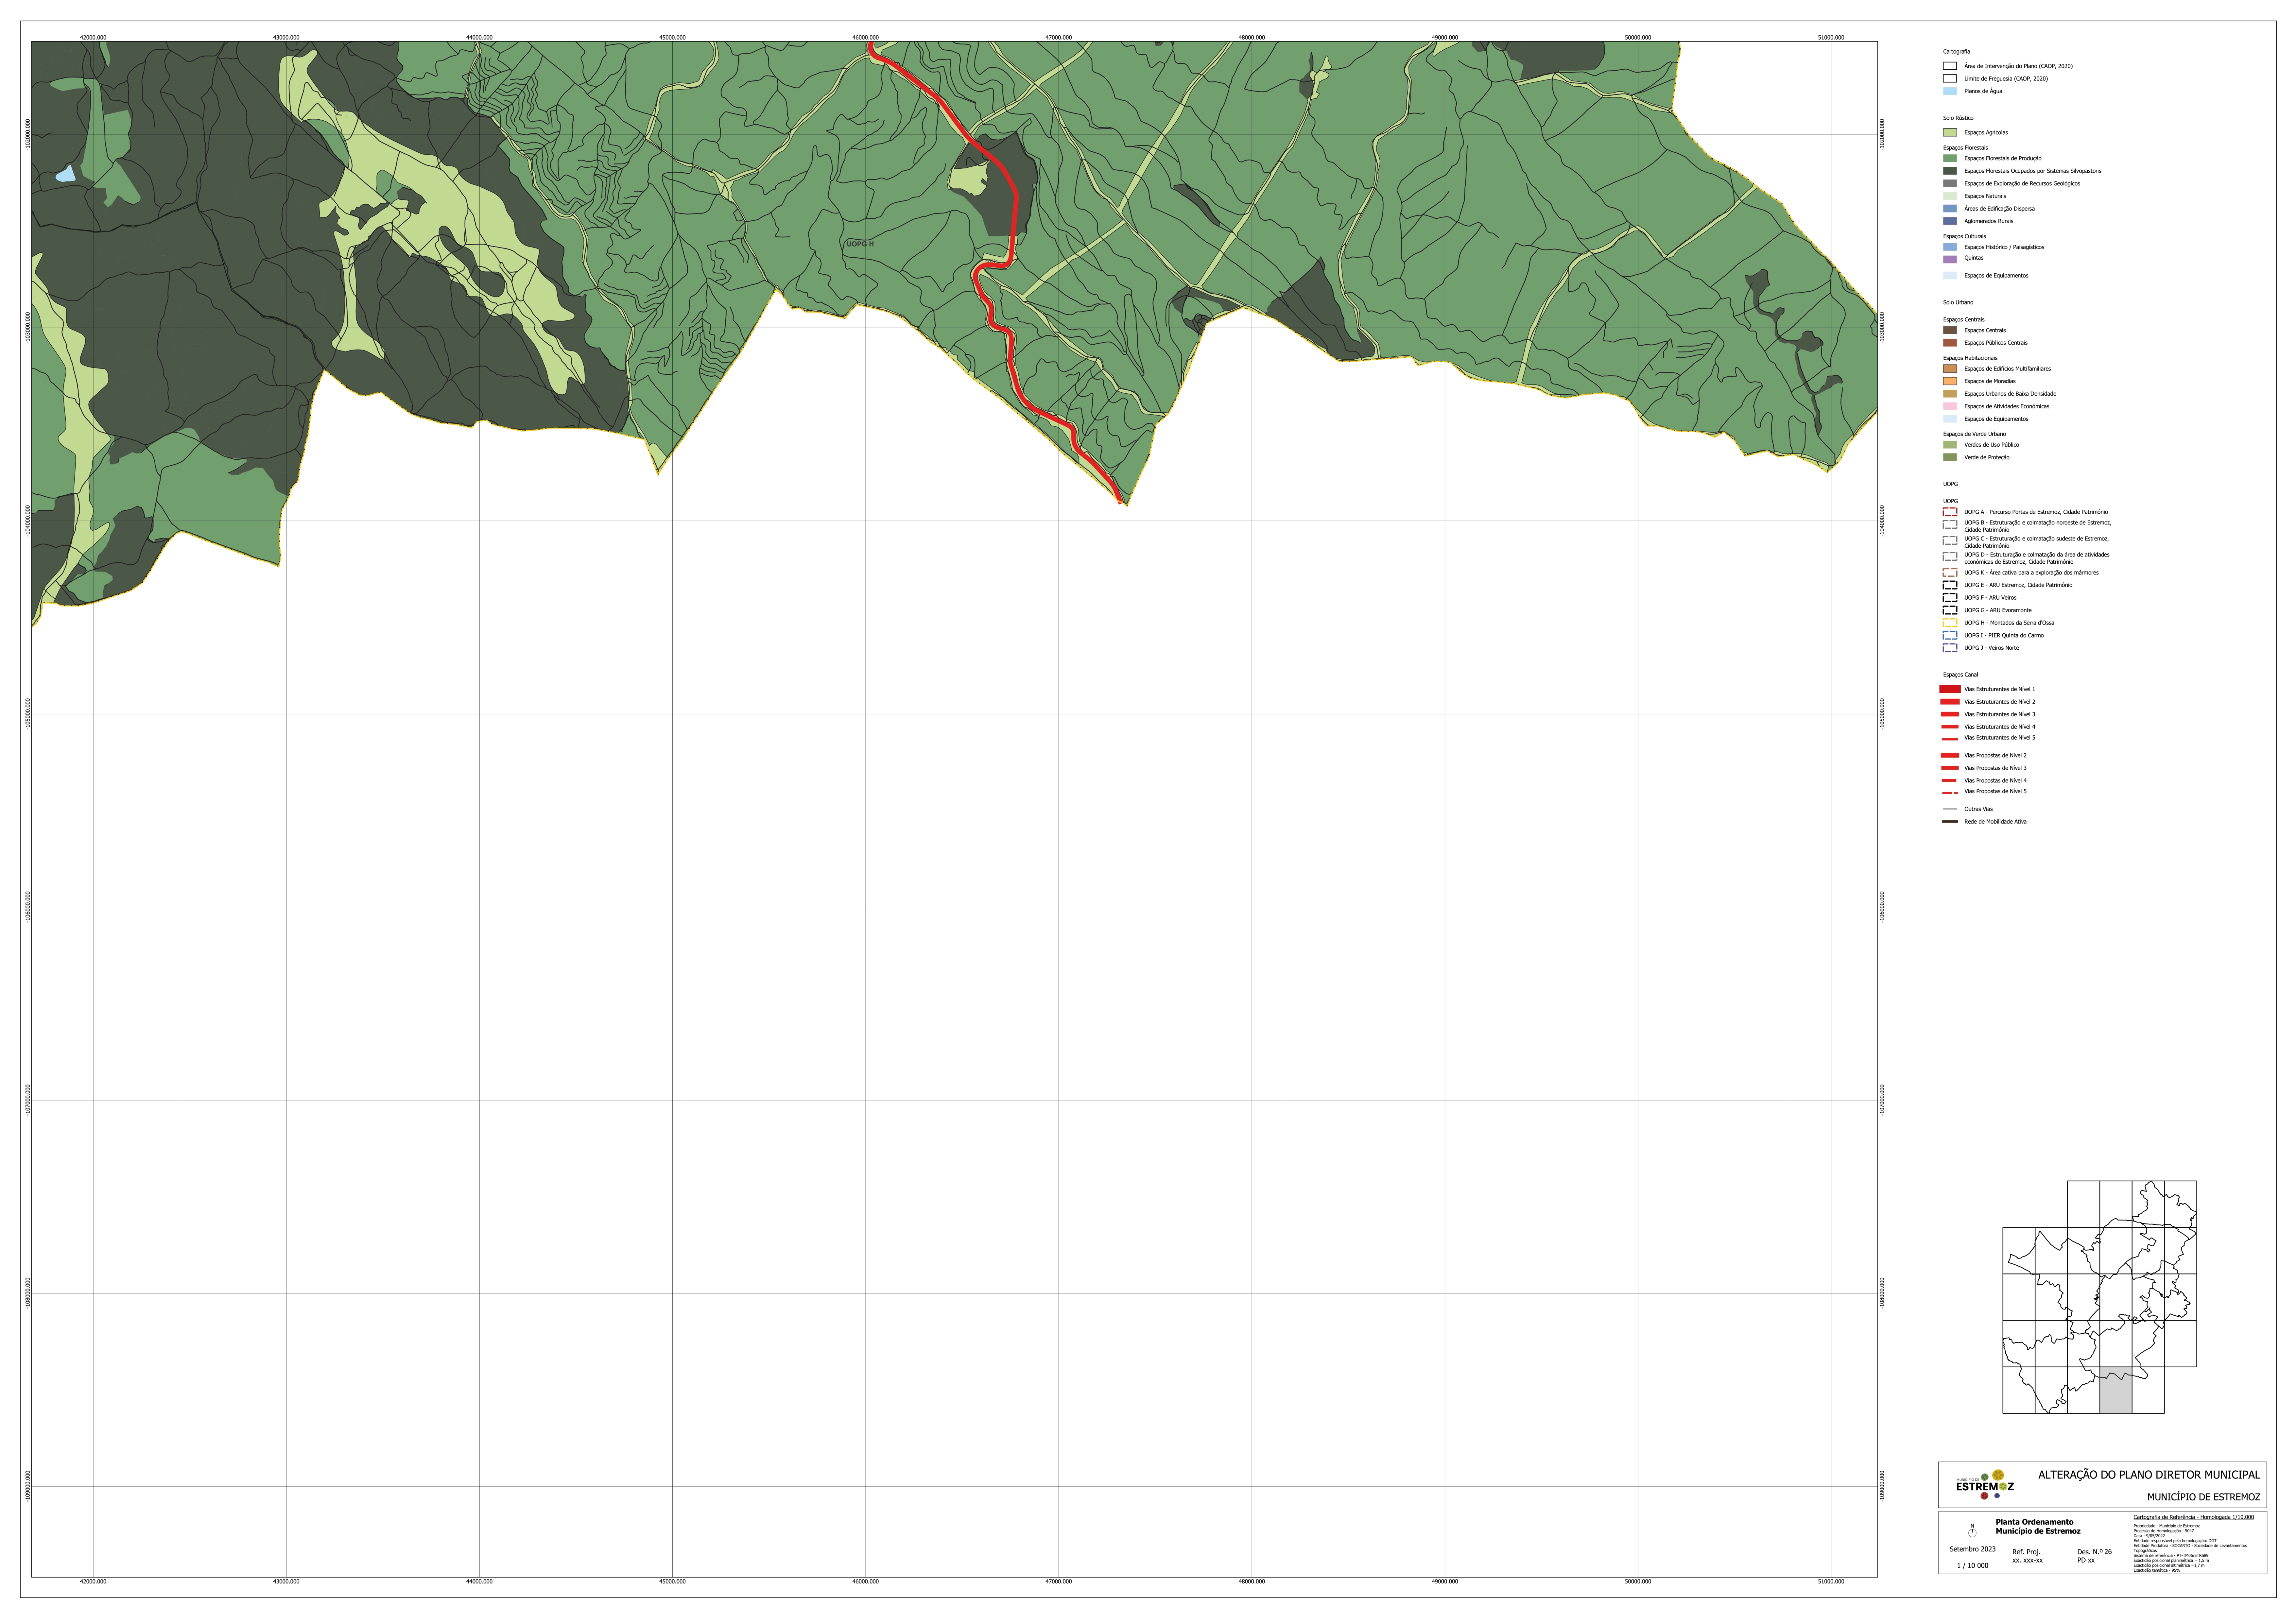Click the Vias Estruturantes de Nível 1 symbol
2296x1624 pixels.
1950,689
